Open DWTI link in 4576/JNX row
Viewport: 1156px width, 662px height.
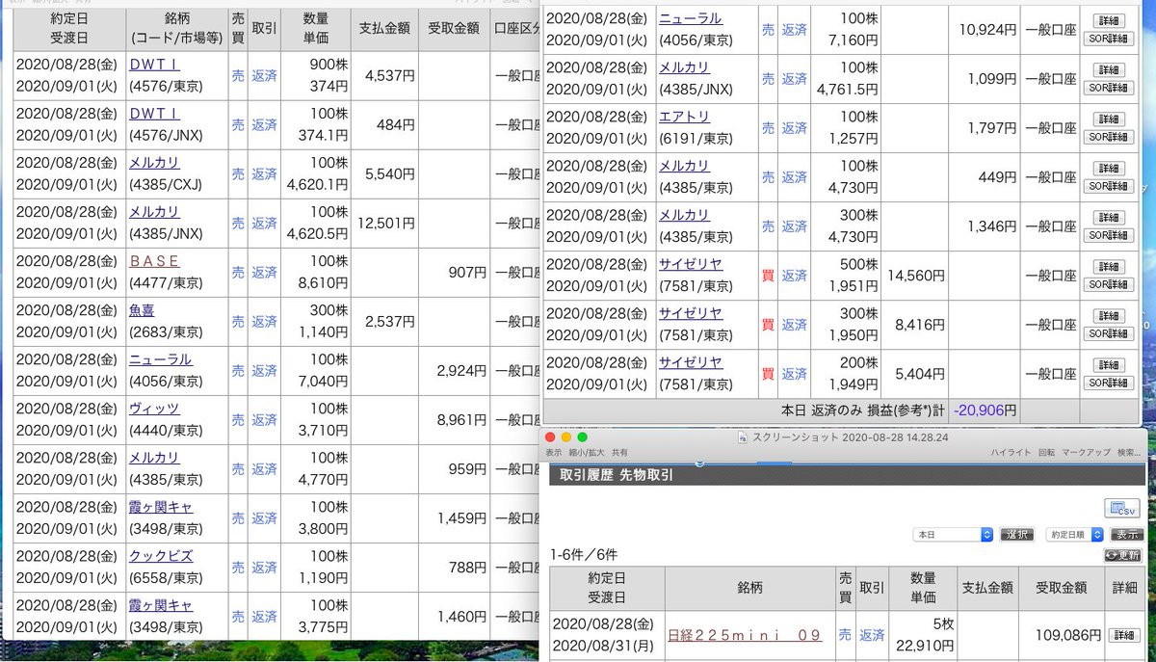pyautogui.click(x=154, y=113)
